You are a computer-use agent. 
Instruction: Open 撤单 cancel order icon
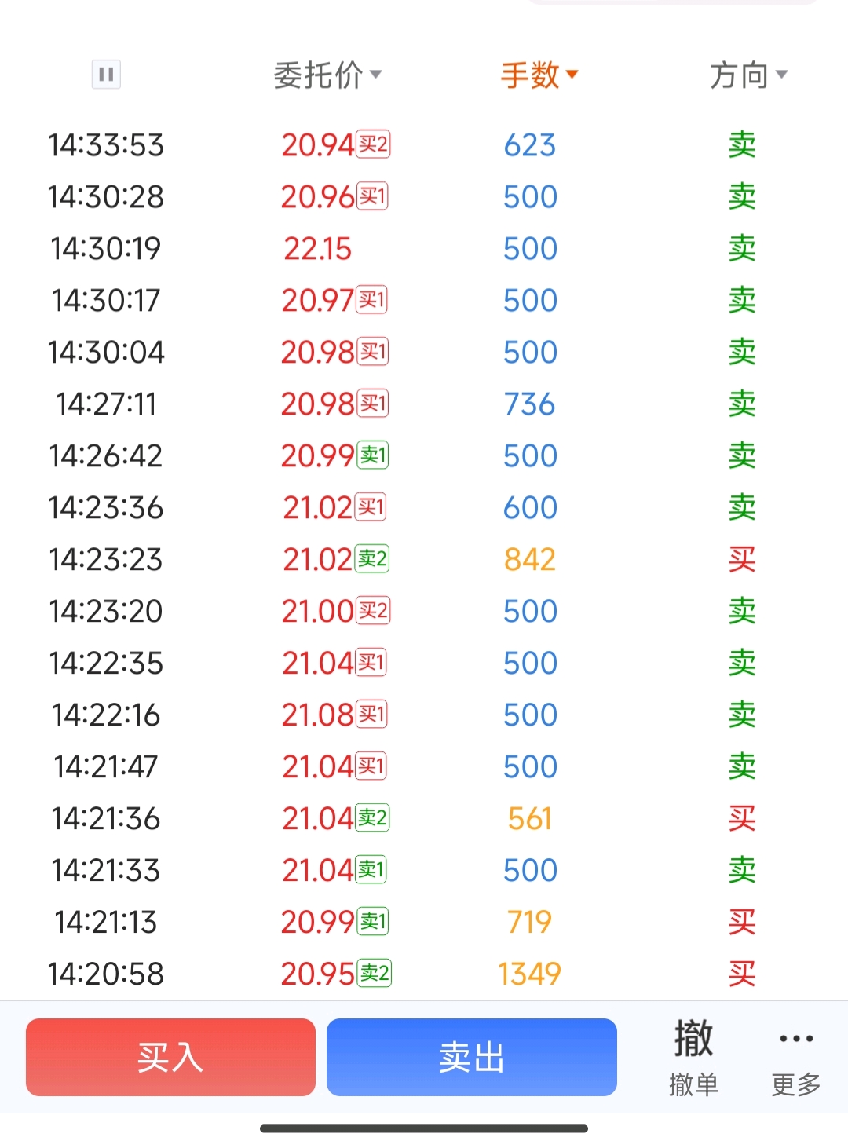pos(694,1057)
